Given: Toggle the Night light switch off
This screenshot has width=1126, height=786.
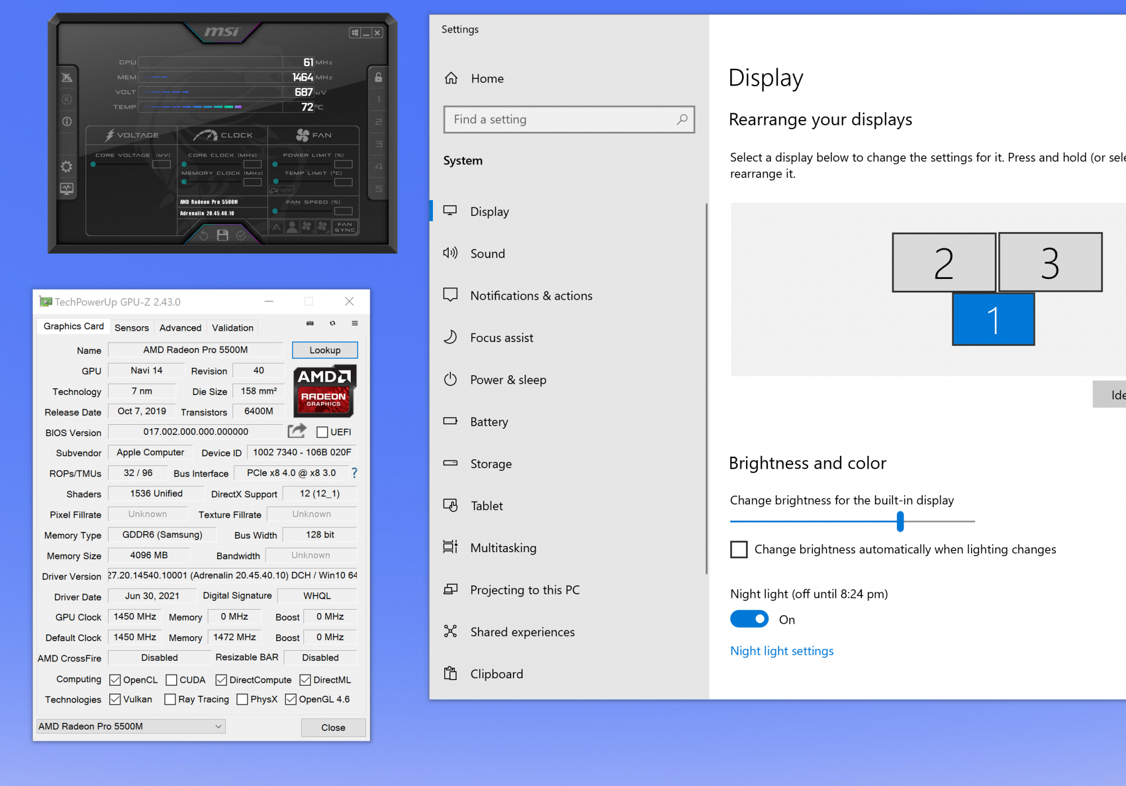Looking at the screenshot, I should point(749,619).
